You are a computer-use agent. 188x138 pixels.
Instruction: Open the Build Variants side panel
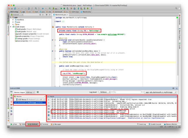click(x=9, y=103)
